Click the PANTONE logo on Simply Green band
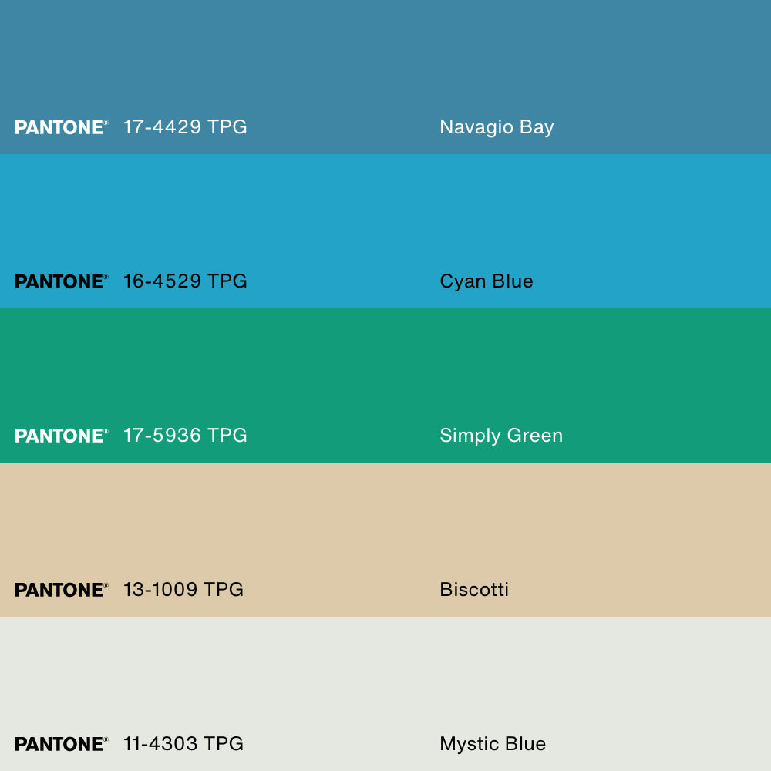Viewport: 771px width, 771px height. tap(61, 436)
